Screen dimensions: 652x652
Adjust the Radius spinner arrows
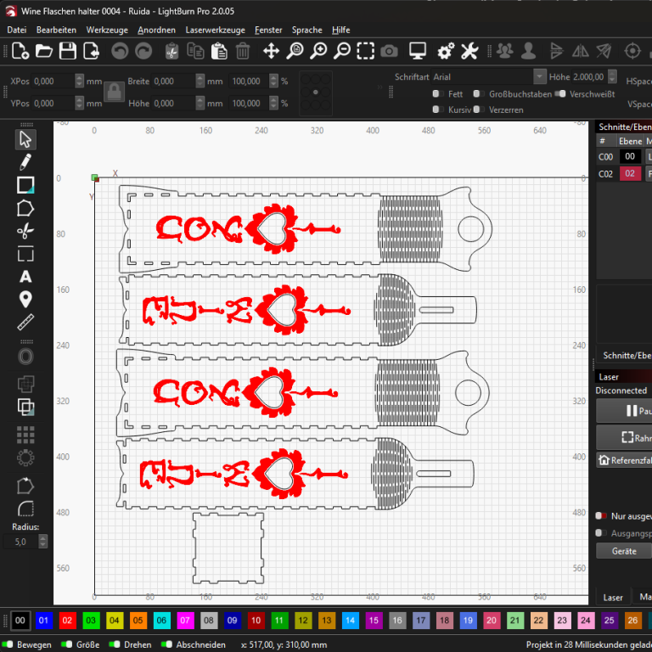click(x=42, y=541)
